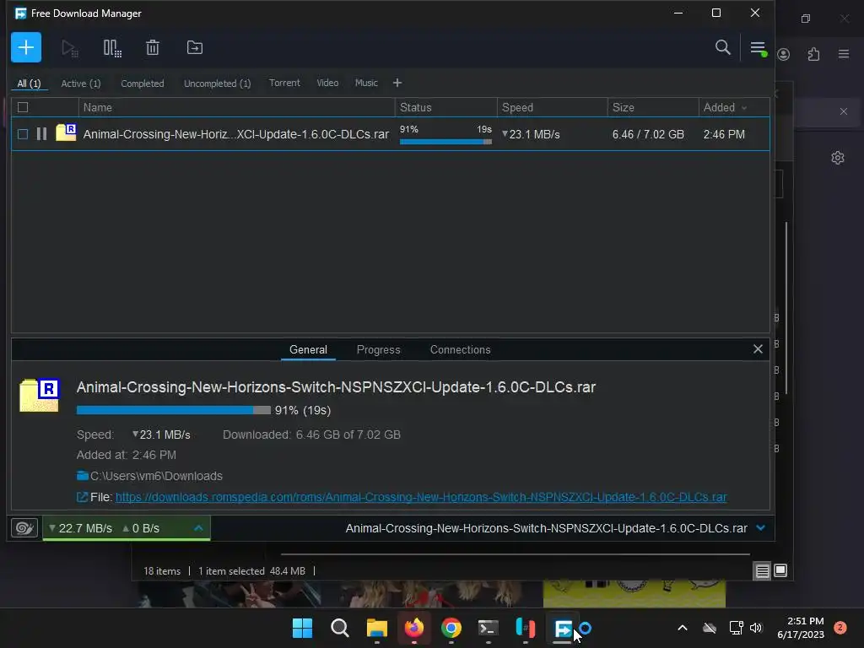Sort by Size column header
The height and width of the screenshot is (648, 864).
pos(653,107)
